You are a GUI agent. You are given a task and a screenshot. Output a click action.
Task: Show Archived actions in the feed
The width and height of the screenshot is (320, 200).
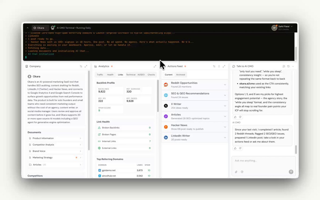click(181, 75)
